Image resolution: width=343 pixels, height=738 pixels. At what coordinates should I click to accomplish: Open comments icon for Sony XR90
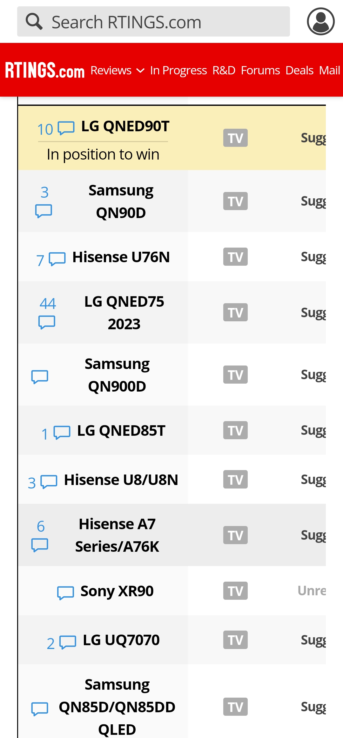(65, 593)
